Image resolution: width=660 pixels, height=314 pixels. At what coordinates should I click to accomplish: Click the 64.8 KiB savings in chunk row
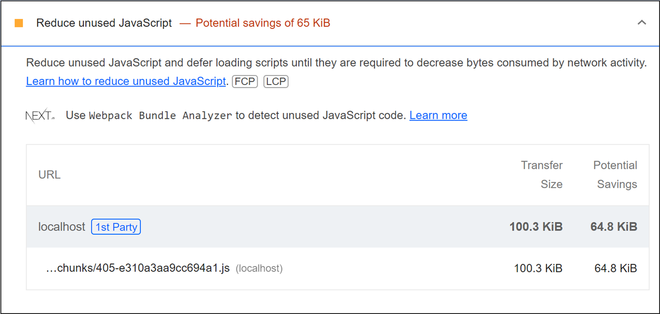[615, 268]
